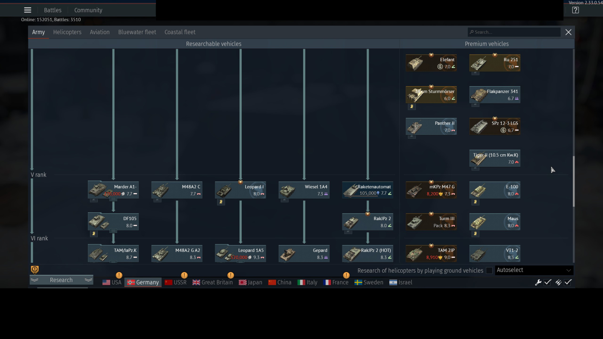Select the M48A2 C tank
The image size is (603, 339).
click(x=177, y=190)
